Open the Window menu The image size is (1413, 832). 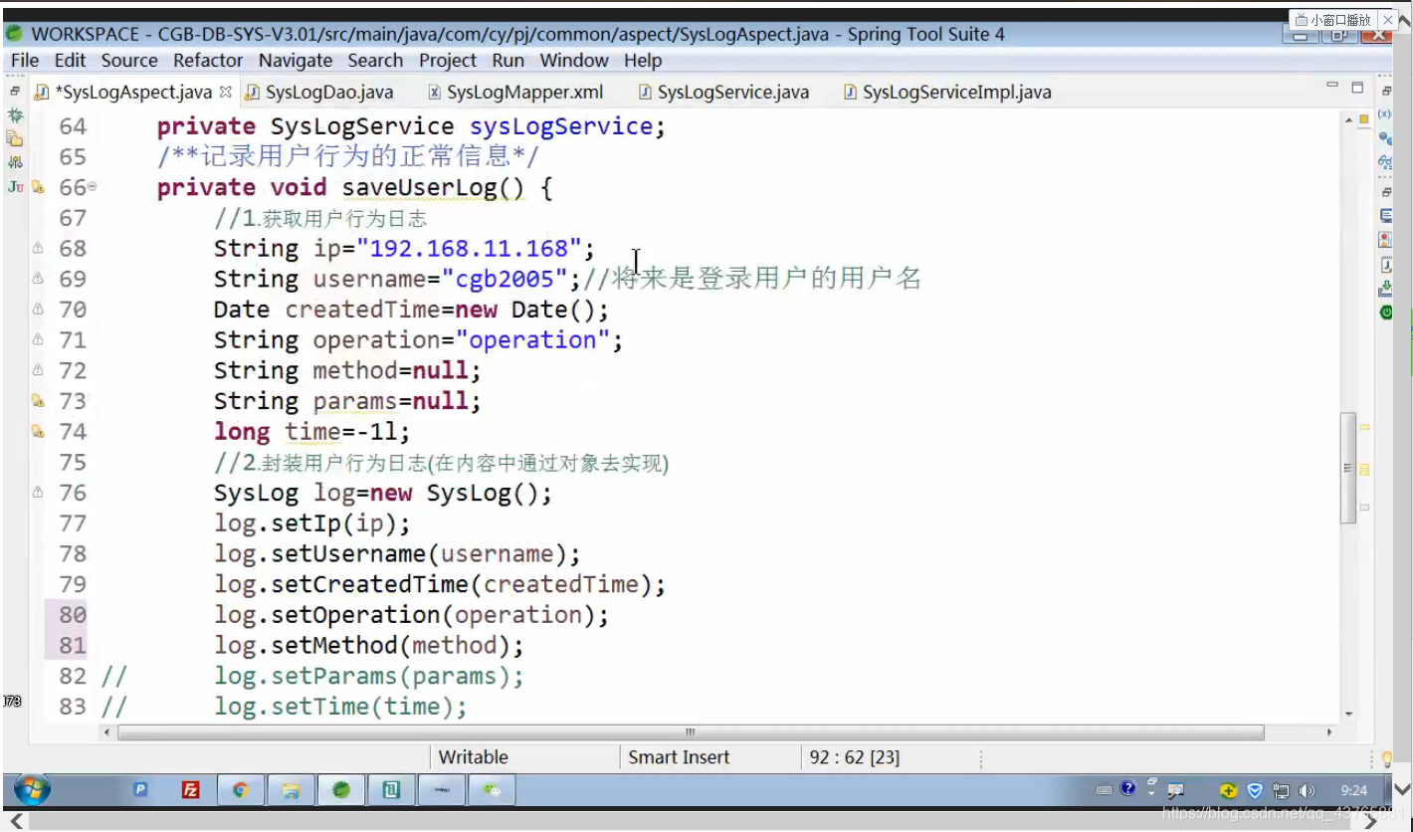[574, 61]
